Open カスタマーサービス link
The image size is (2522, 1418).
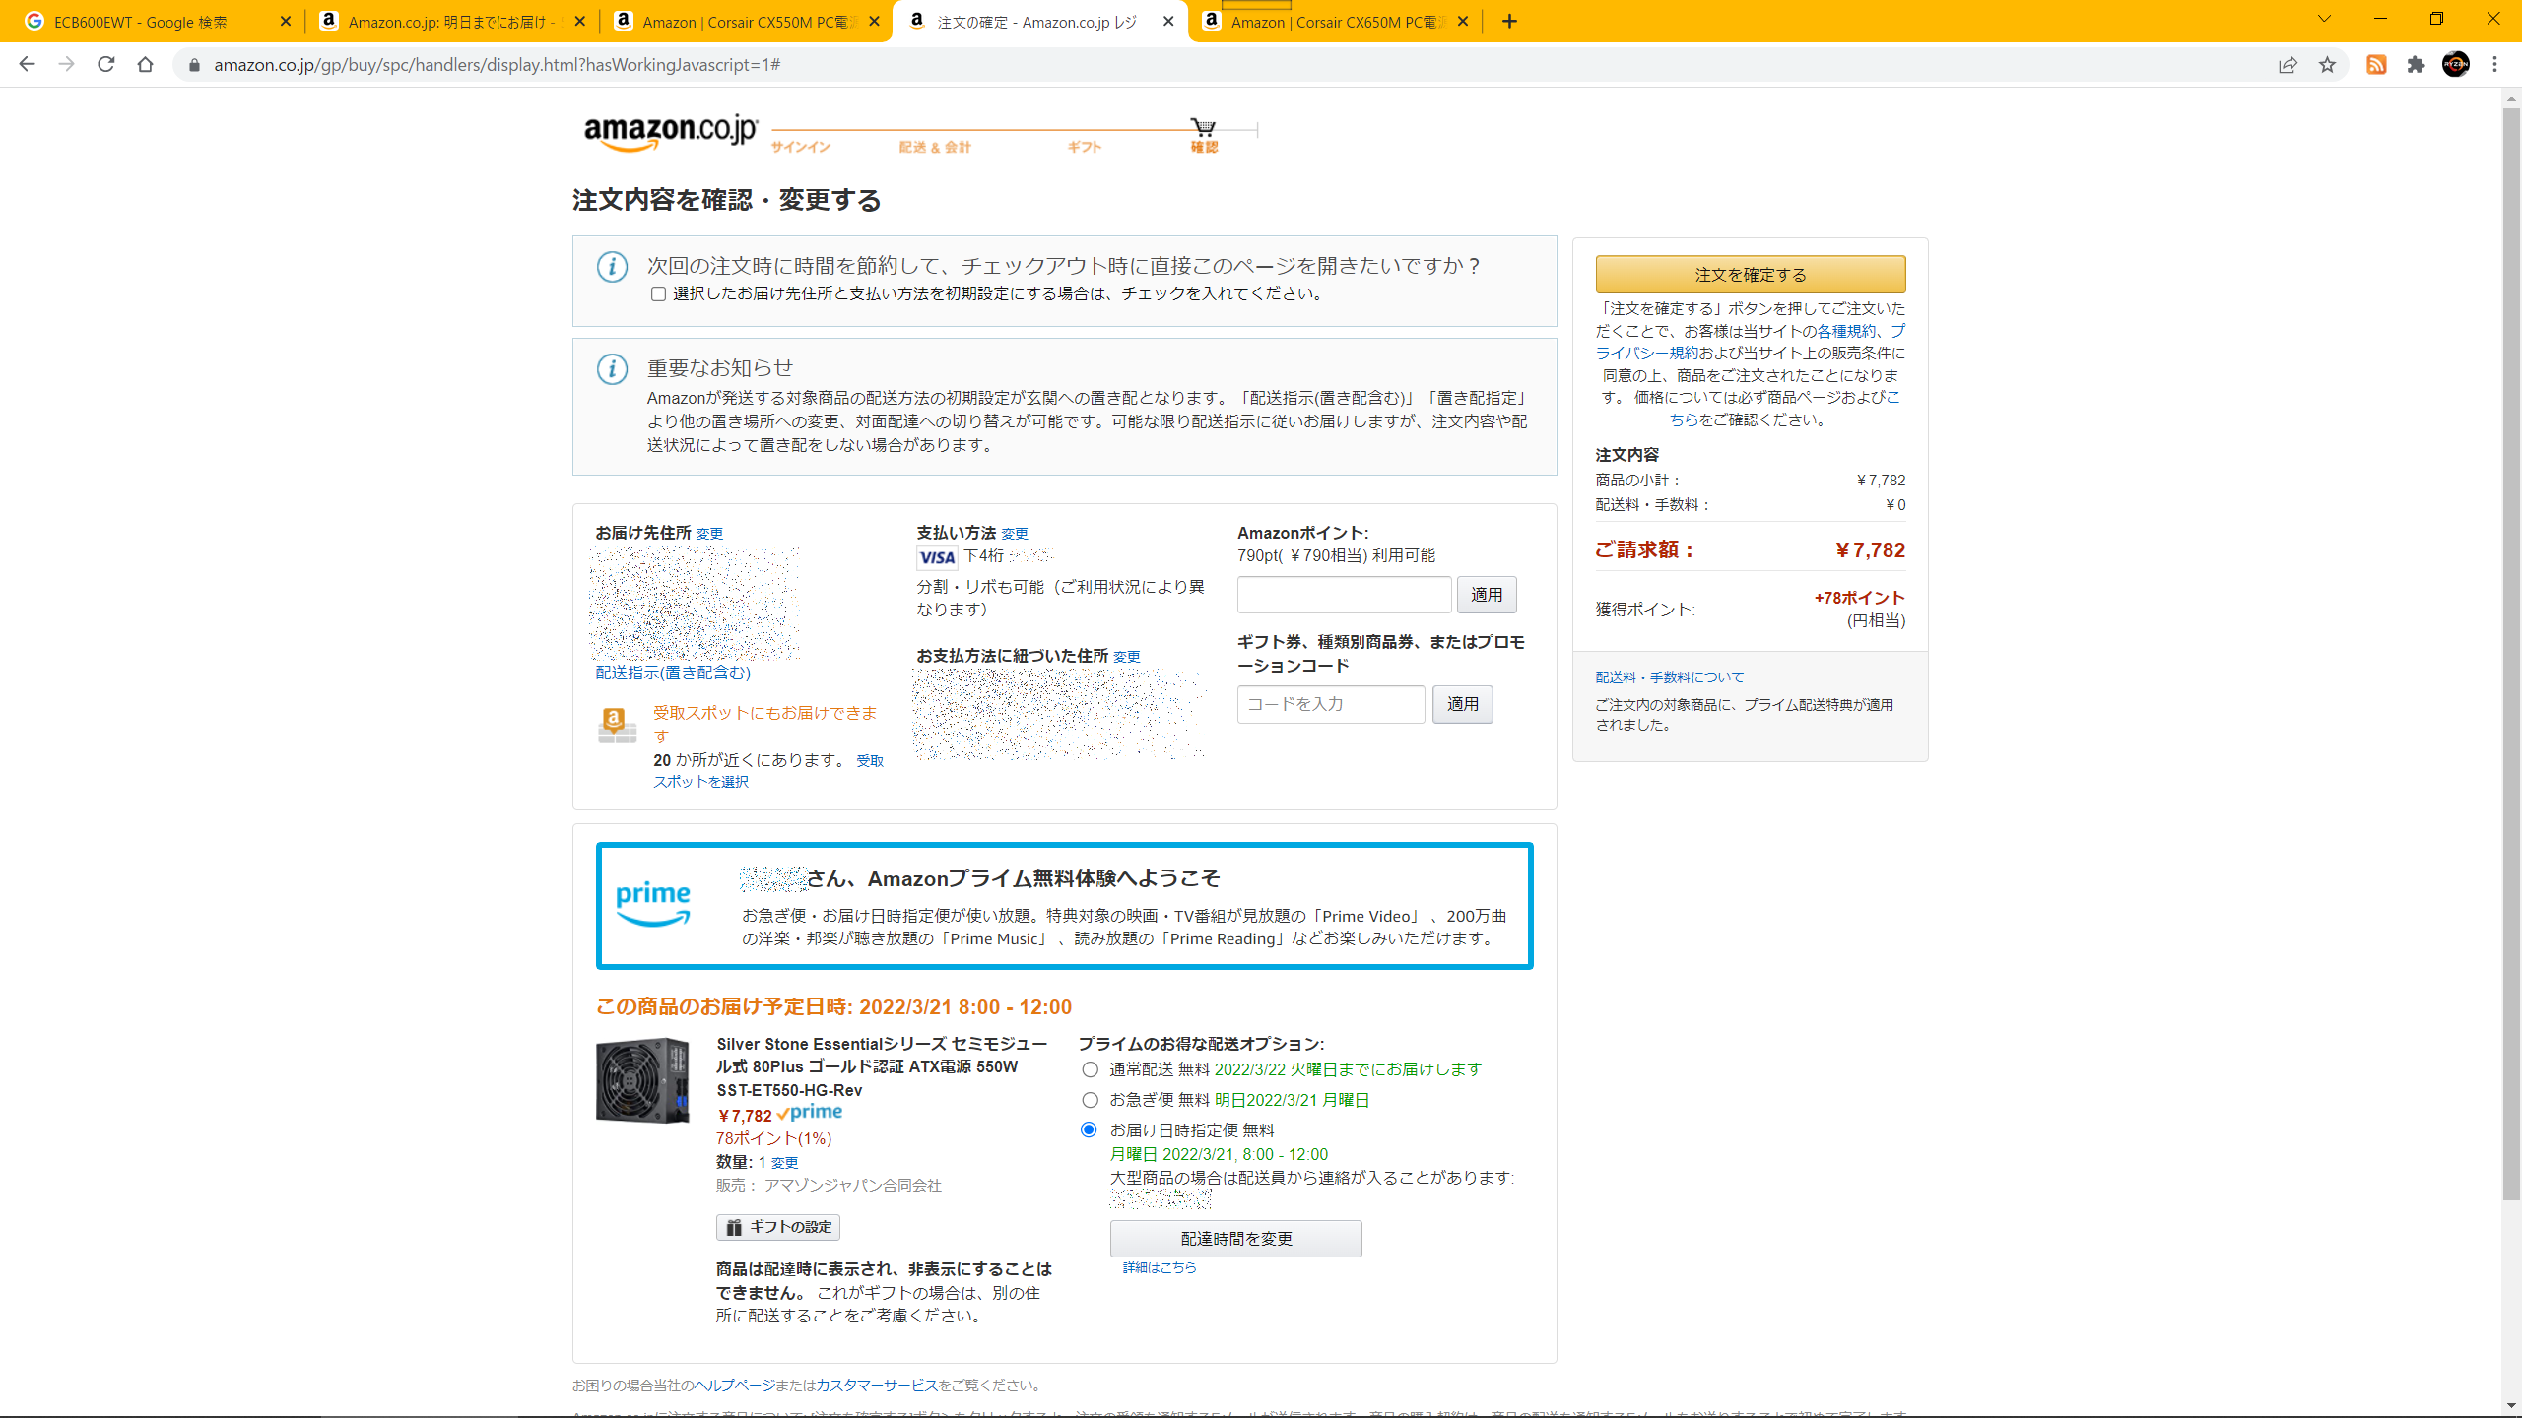876,1386
